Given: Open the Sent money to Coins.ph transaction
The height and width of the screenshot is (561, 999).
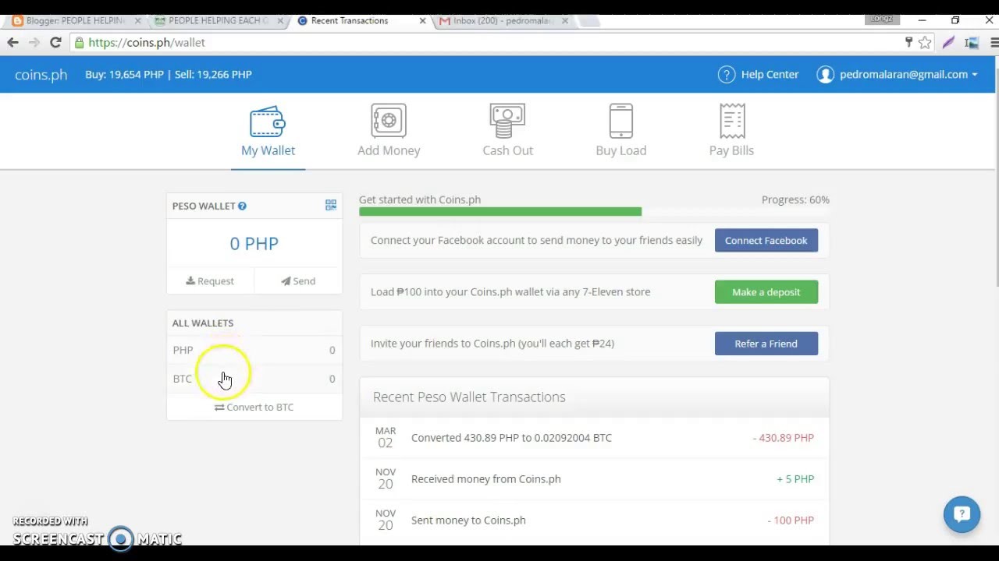Looking at the screenshot, I should coord(594,520).
